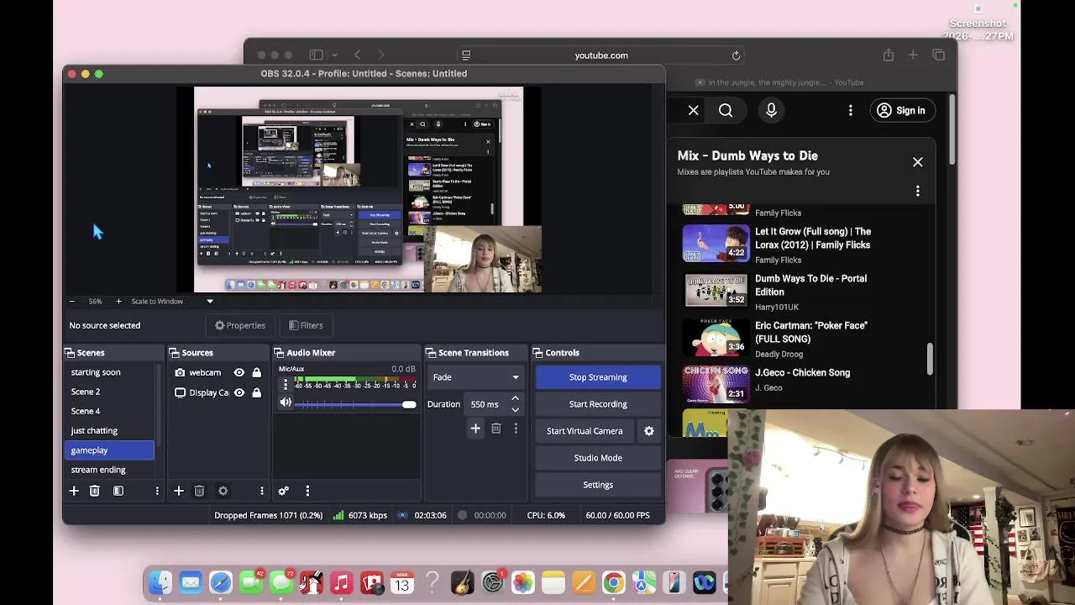Click Start Virtual Camera button
1075x605 pixels.
(585, 431)
